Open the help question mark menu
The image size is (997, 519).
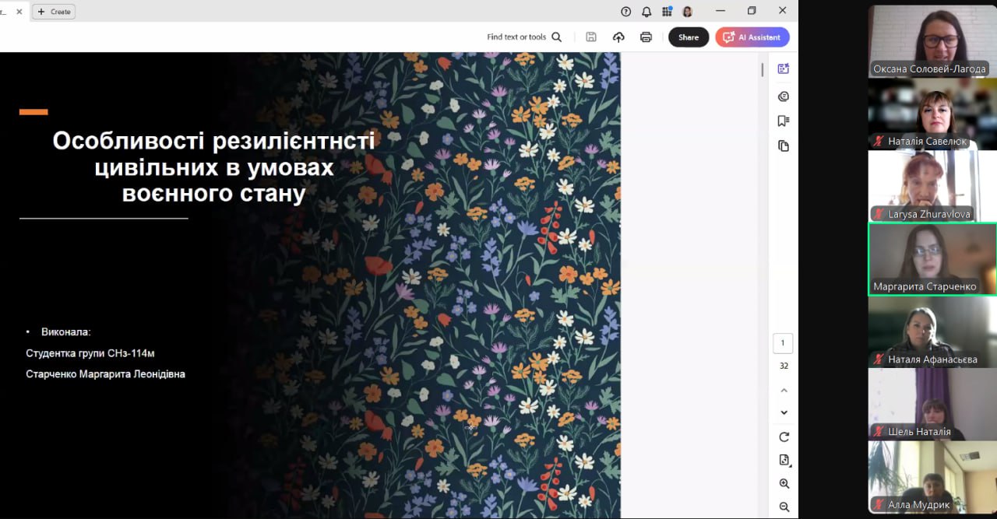[x=626, y=12]
